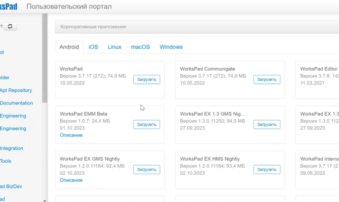The image size is (339, 202).
Task: Open description link for WorksPad EMM Beta
Action: point(71,135)
